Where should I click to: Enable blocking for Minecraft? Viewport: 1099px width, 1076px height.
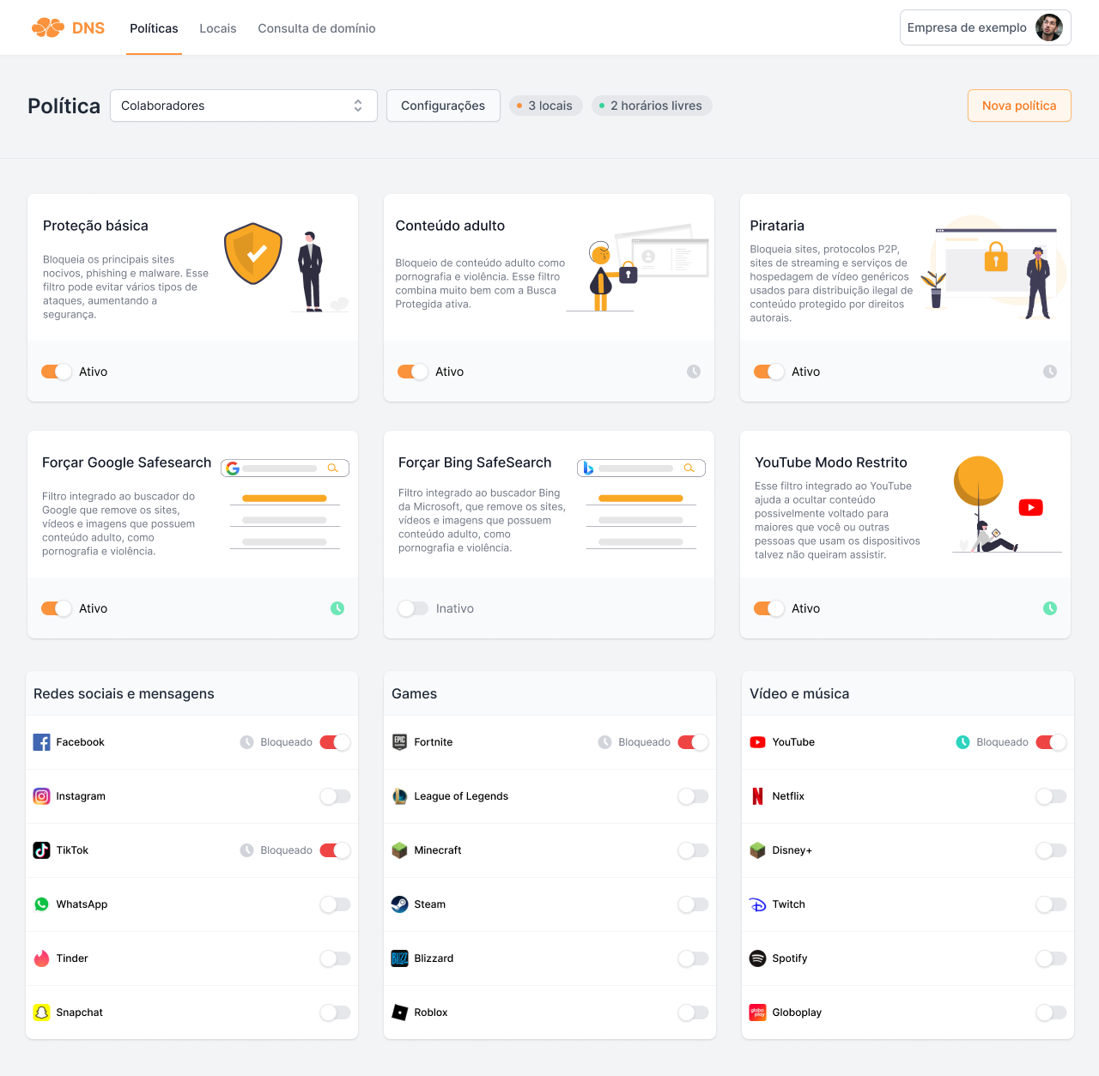tap(693, 850)
